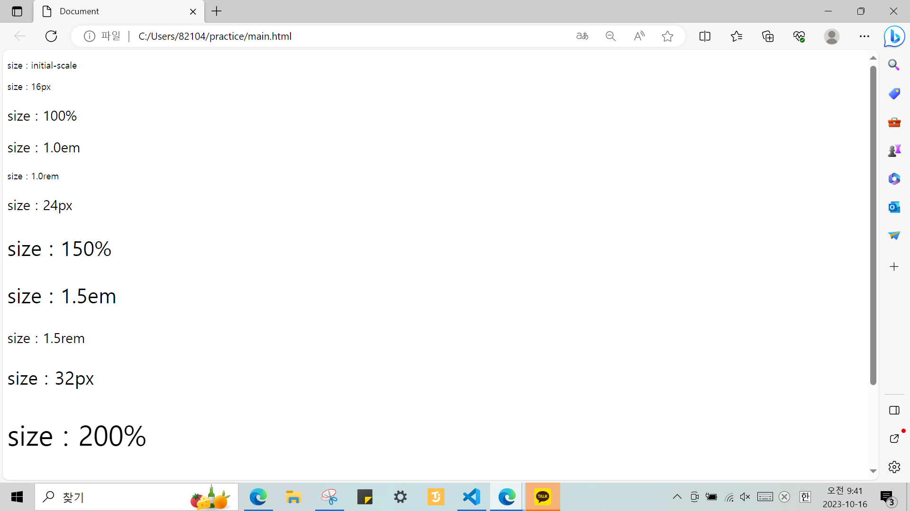Image resolution: width=910 pixels, height=511 pixels.
Task: Click the scrollbar up arrow
Action: pos(873,58)
